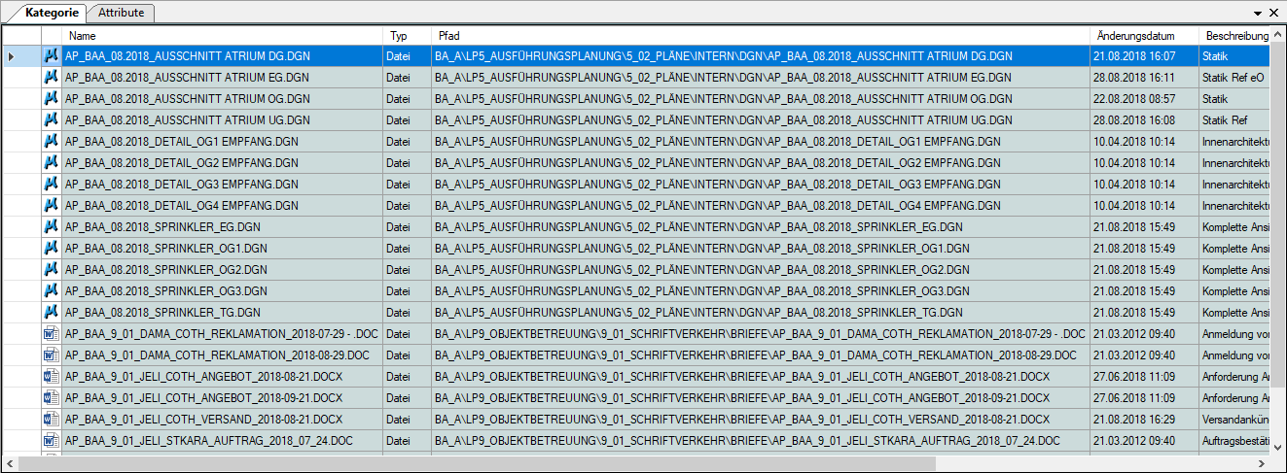Click the Pfad cell of SPRINKLER_OG3 row
1287x473 pixels.
point(760,291)
